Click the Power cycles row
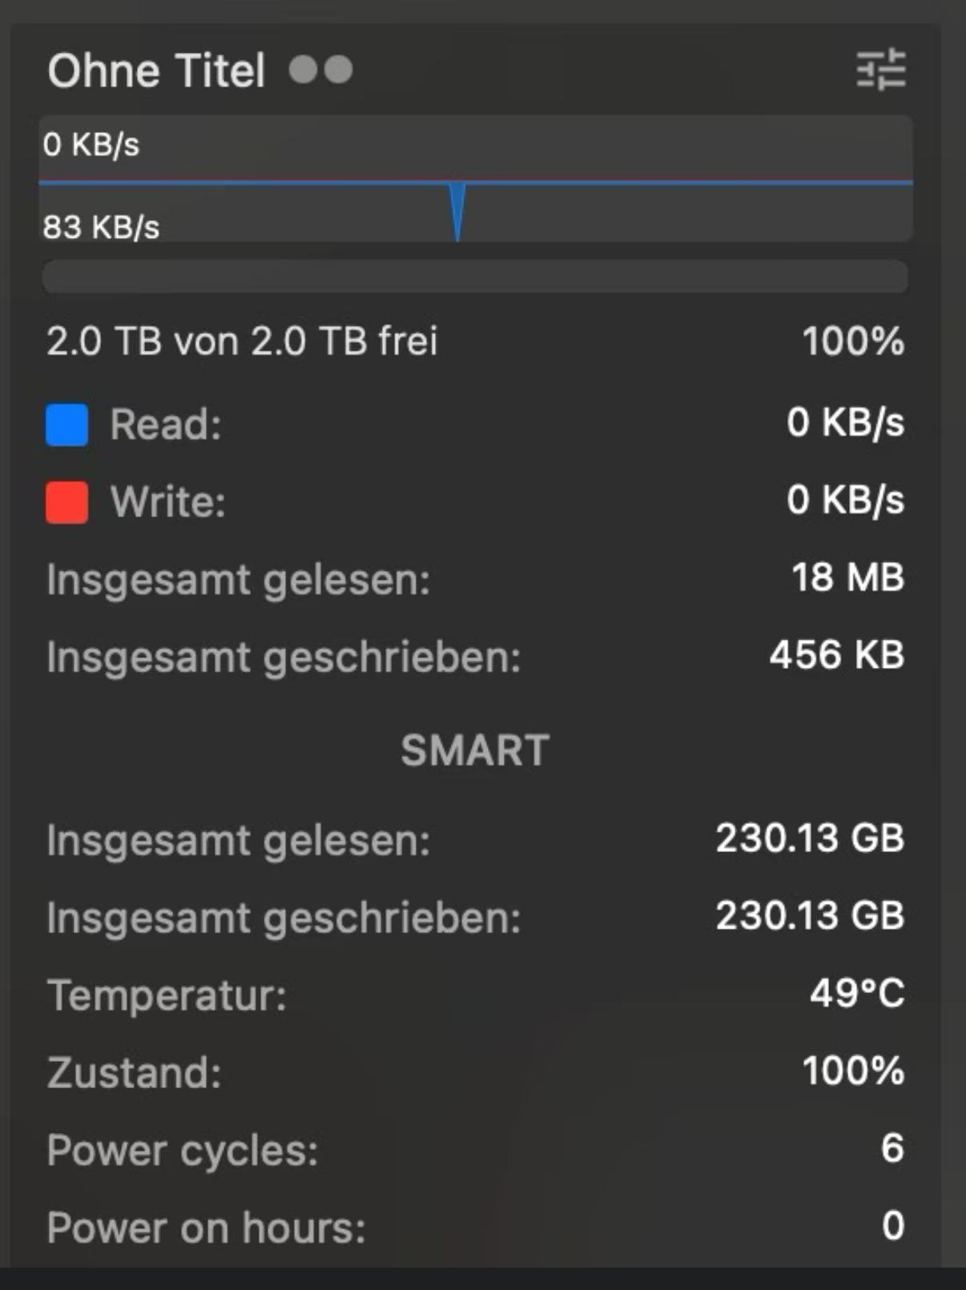 coord(183,1151)
